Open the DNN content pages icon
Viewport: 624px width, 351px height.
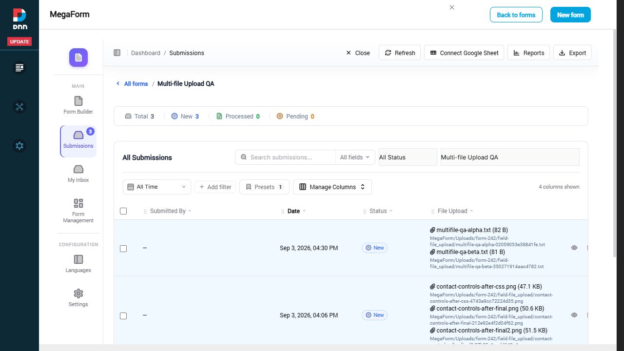coord(19,68)
